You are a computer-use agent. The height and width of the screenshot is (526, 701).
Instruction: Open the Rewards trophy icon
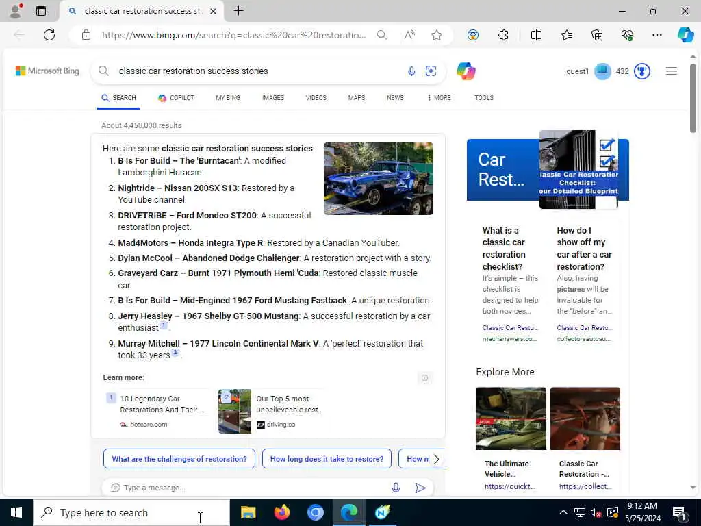click(642, 71)
